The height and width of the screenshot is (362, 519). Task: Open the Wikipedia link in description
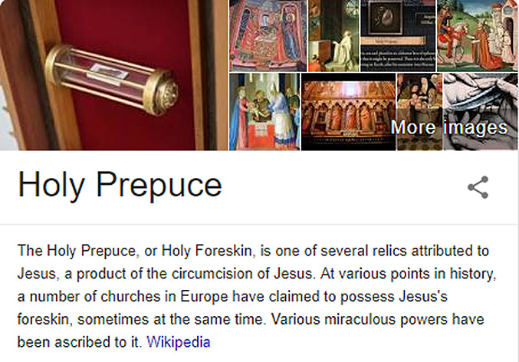pyautogui.click(x=179, y=342)
